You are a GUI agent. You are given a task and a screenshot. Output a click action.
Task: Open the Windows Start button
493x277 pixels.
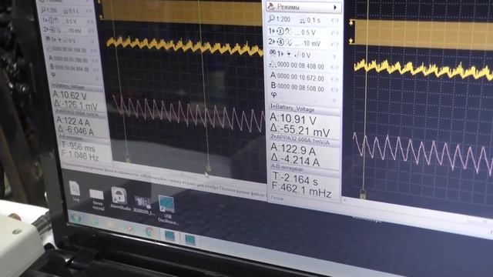coord(75,218)
